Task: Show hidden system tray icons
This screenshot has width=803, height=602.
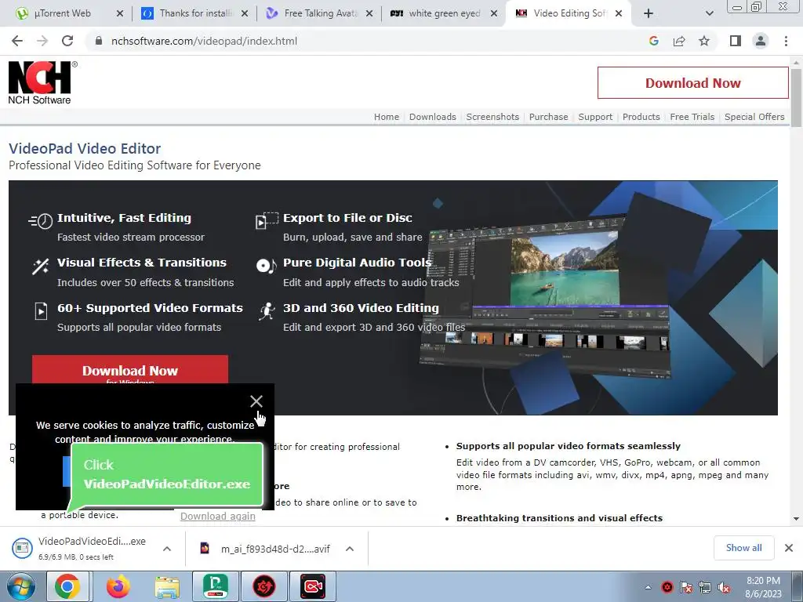Action: (x=648, y=587)
